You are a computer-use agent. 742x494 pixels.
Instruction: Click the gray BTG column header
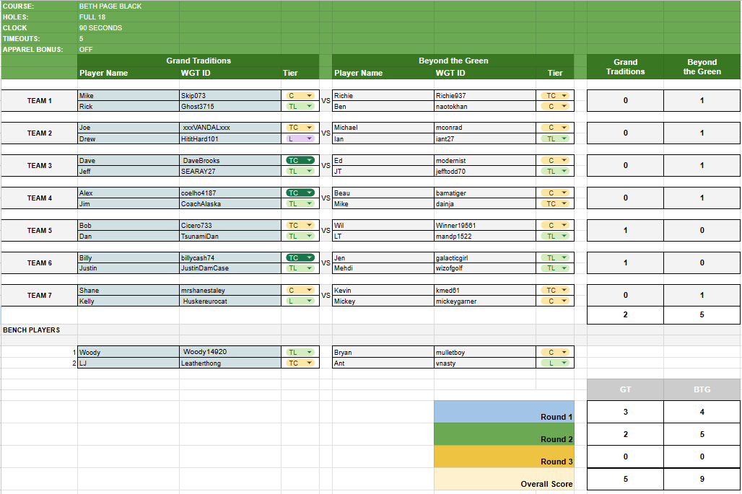[x=702, y=389]
